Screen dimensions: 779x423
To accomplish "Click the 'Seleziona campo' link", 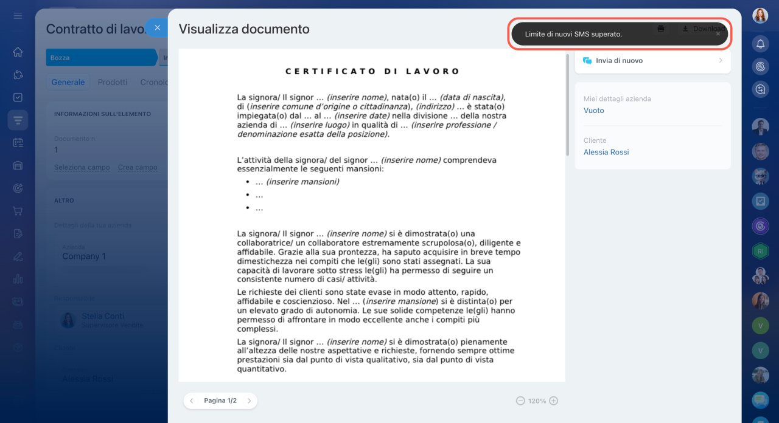I will point(82,167).
